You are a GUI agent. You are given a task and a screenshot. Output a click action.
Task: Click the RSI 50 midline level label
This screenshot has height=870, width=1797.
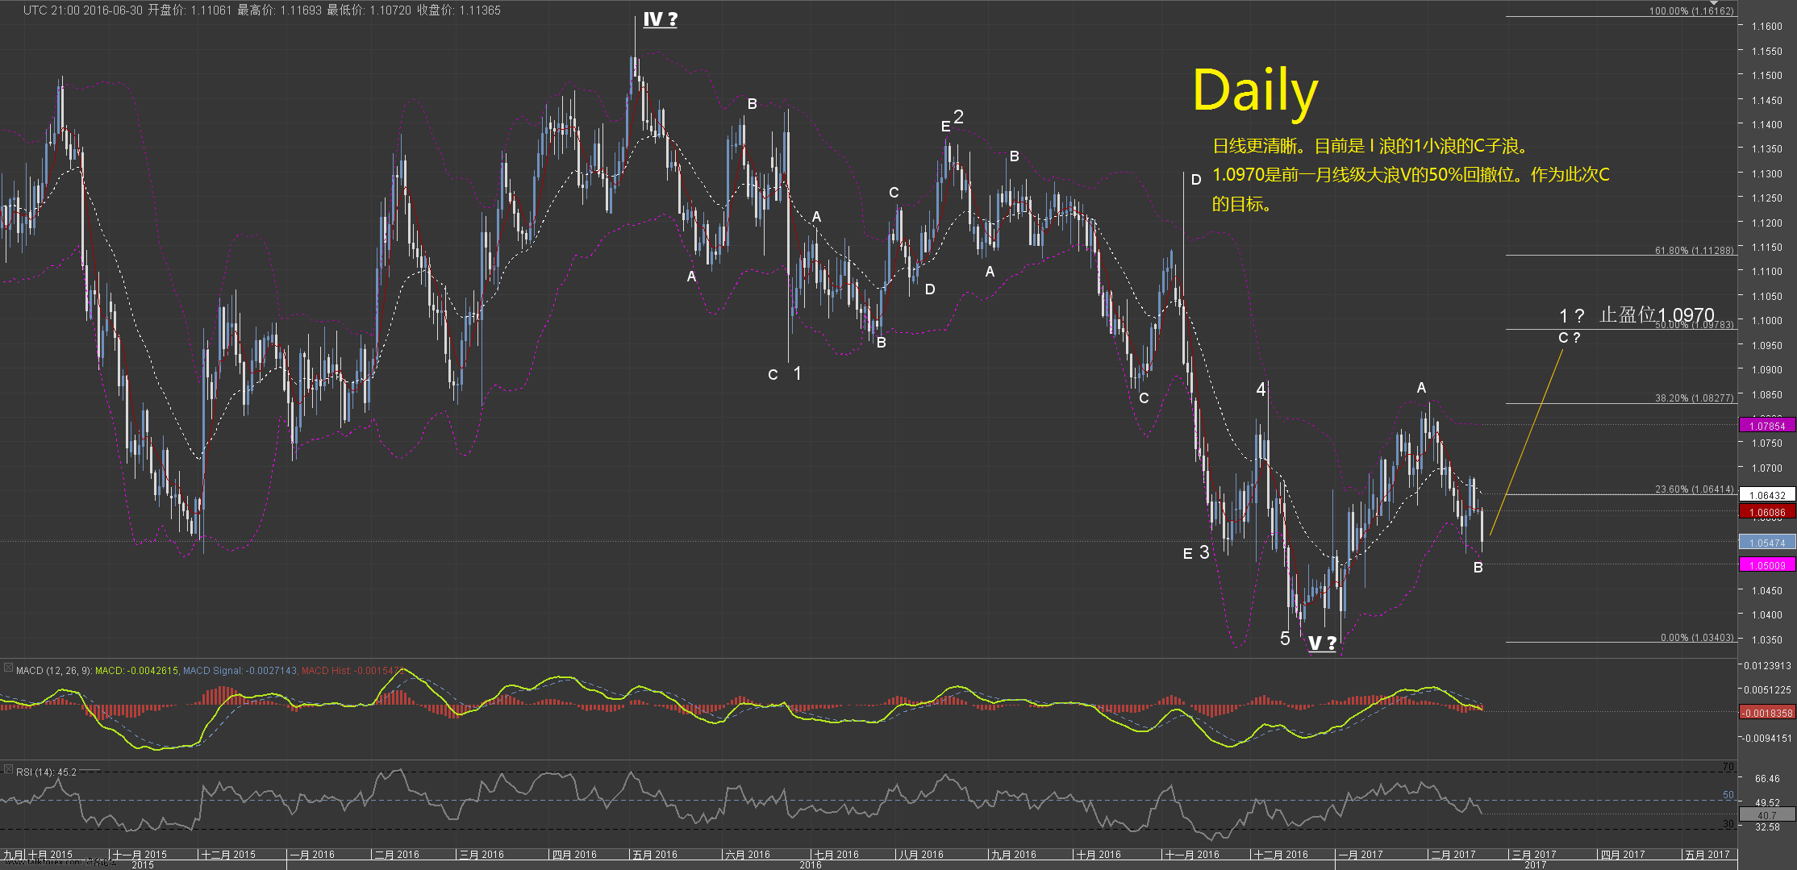point(1728,795)
